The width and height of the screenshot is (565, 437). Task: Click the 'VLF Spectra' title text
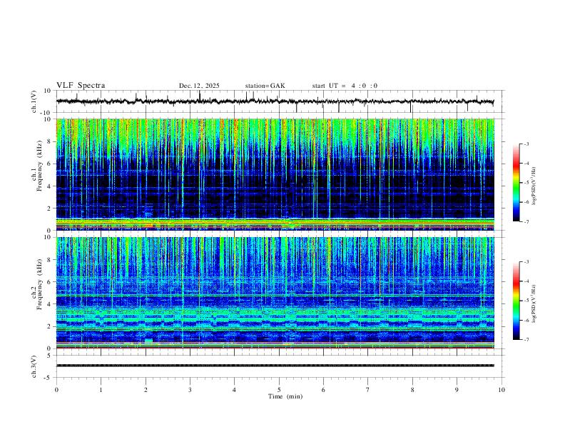pyautogui.click(x=81, y=86)
